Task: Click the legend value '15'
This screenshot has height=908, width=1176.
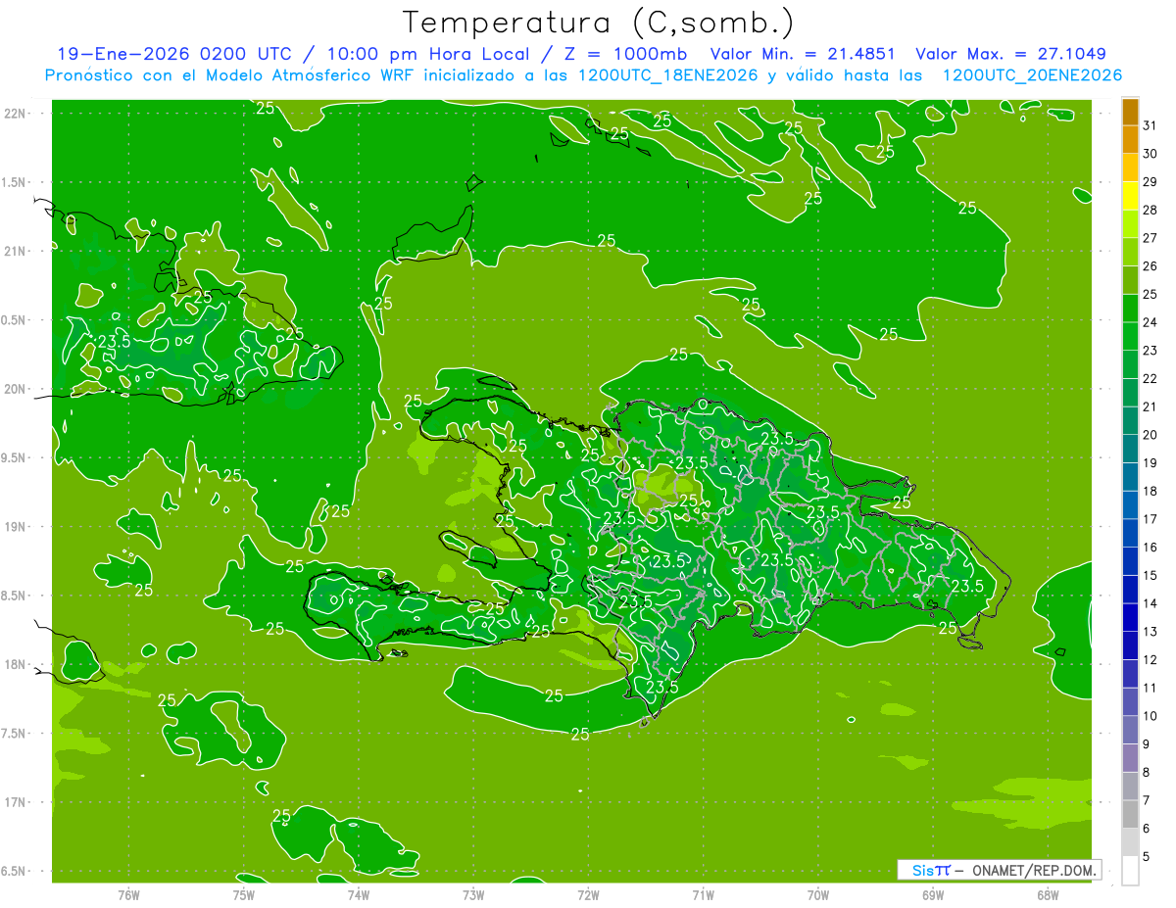Action: [1151, 575]
